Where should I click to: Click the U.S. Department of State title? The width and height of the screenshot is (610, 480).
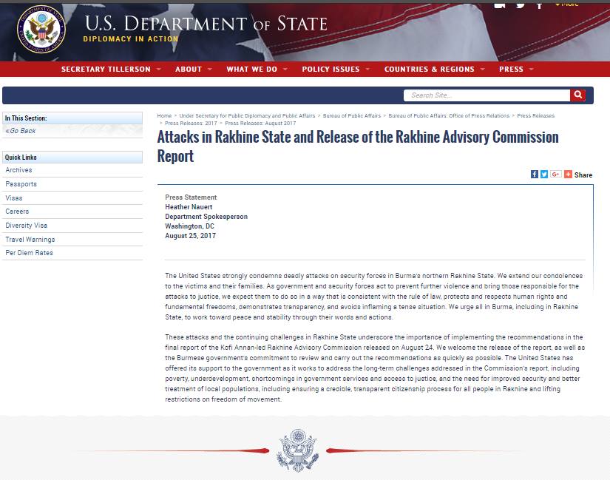click(x=206, y=24)
